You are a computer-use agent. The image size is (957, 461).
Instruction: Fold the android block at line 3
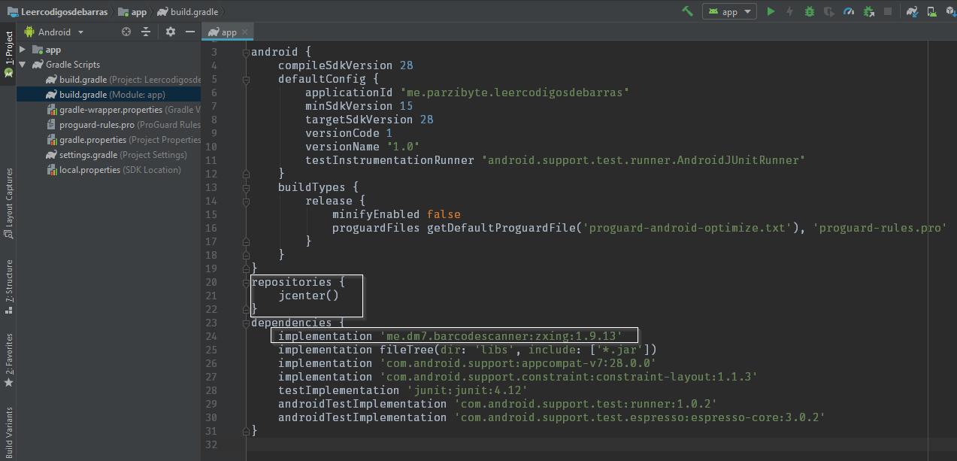[246, 52]
